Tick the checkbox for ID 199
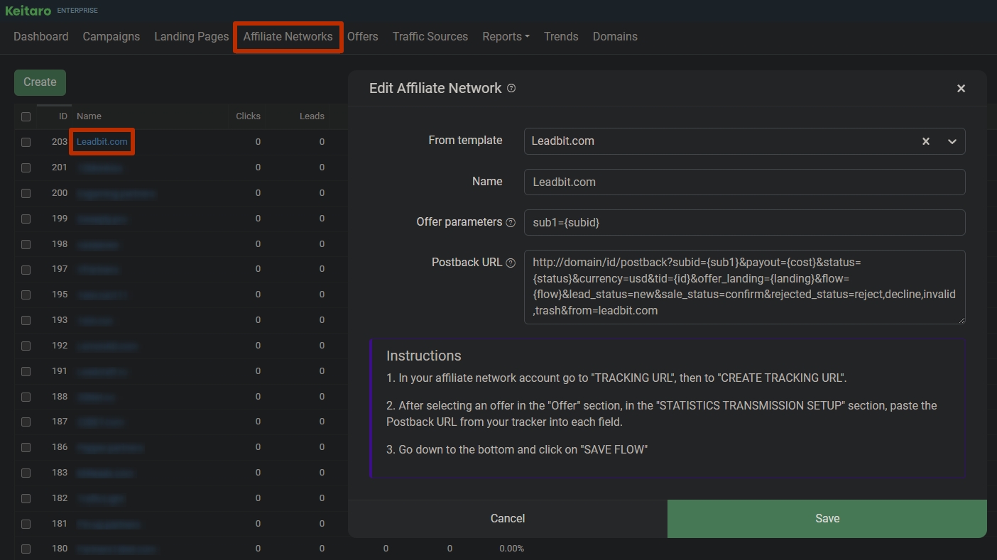997x560 pixels. click(x=26, y=219)
